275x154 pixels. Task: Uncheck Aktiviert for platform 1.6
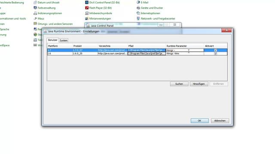[216, 53]
